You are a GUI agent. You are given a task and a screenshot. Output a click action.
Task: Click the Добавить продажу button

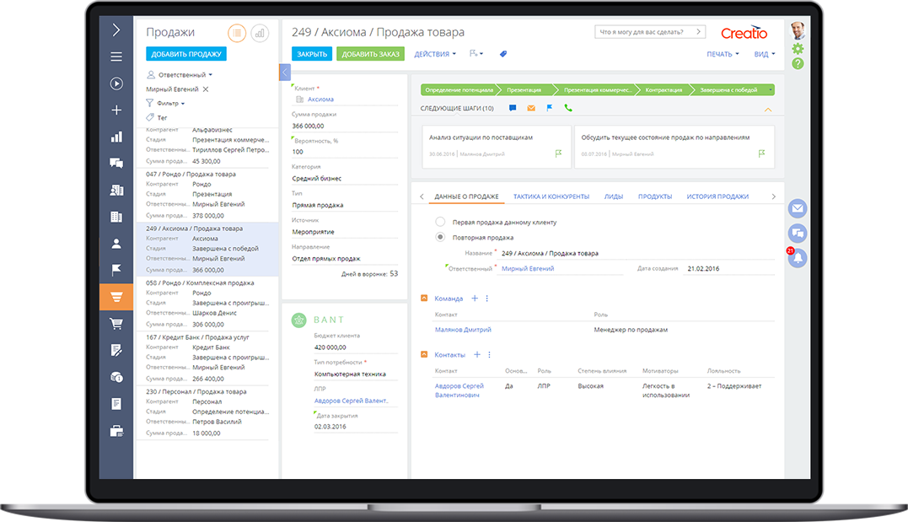(186, 54)
